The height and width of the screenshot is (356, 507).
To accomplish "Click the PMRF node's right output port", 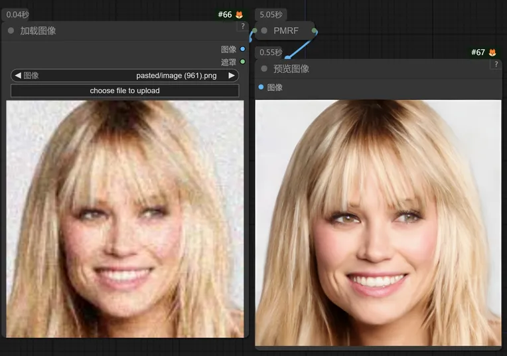I will tap(314, 31).
